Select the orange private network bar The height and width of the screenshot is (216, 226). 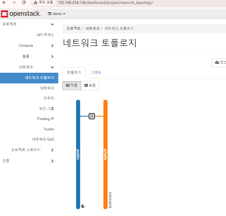click(x=105, y=154)
